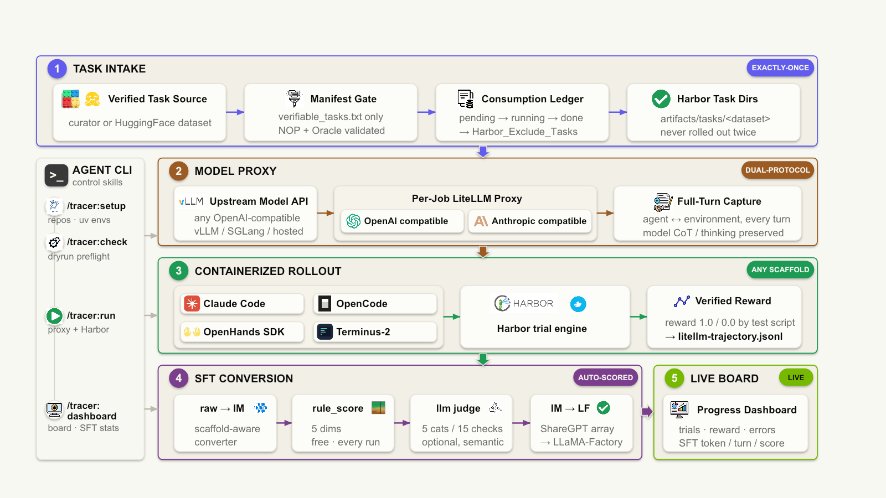Click the Full-Turn Capture icon
Viewport: 886px width, 498px height.
662,202
